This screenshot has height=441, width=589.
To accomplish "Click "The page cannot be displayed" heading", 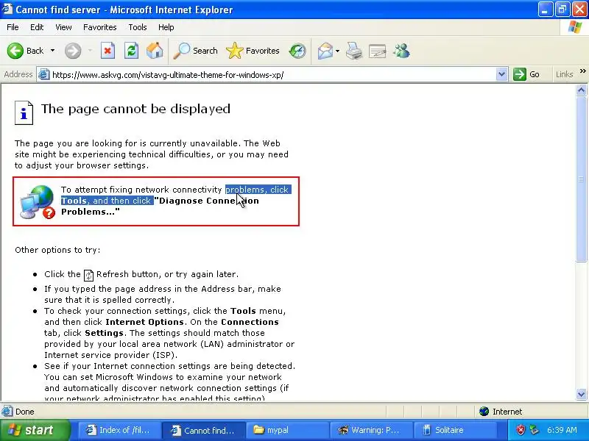I will 135,109.
